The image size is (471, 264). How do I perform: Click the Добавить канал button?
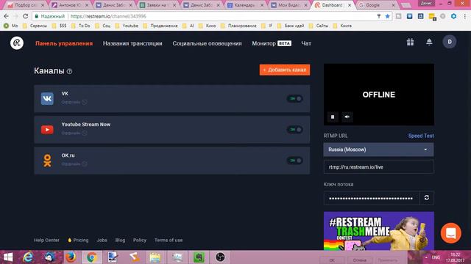[285, 70]
